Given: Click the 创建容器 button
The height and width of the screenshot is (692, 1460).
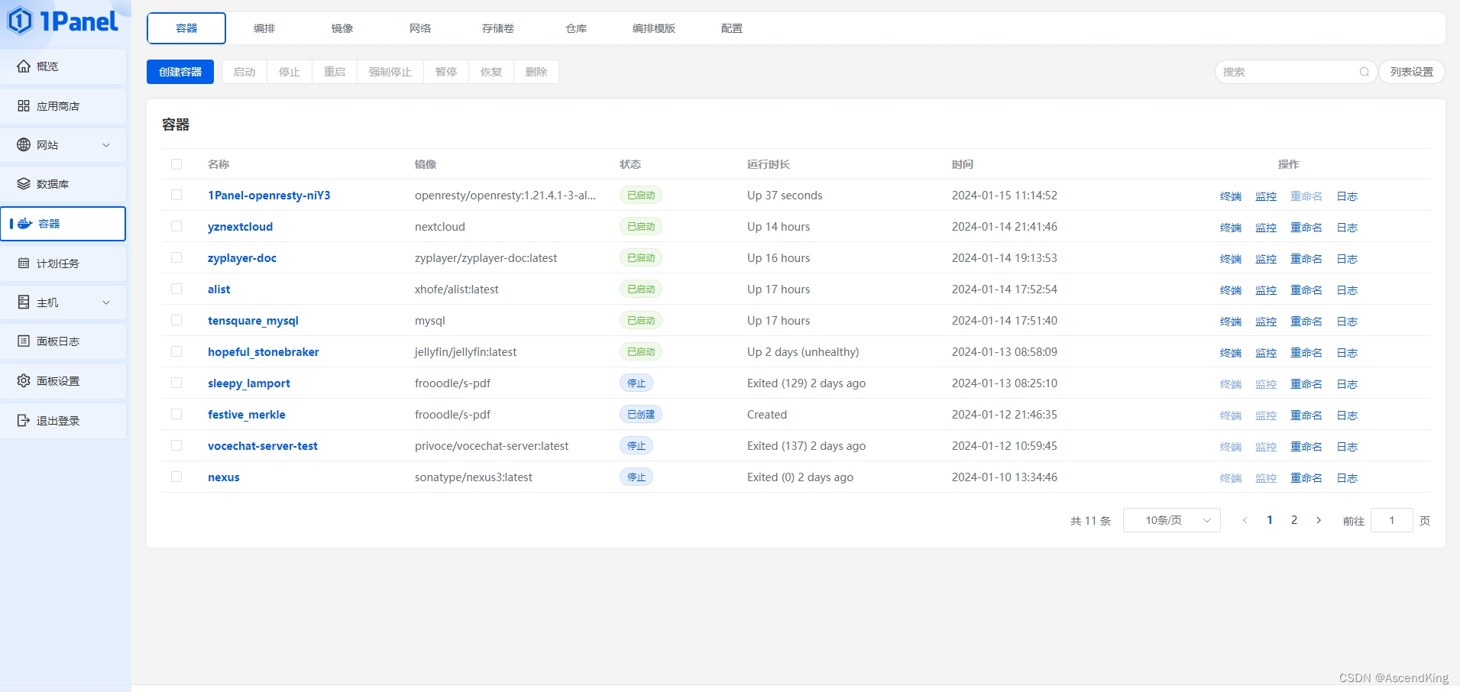Looking at the screenshot, I should pyautogui.click(x=180, y=72).
